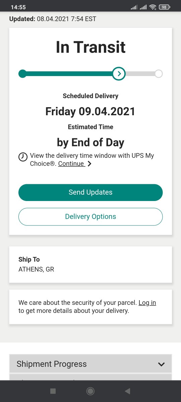
Task: Open Delivery Options
Action: pyautogui.click(x=90, y=216)
